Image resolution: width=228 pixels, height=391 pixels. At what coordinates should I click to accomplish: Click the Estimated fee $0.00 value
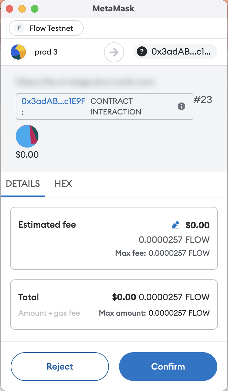pyautogui.click(x=197, y=225)
